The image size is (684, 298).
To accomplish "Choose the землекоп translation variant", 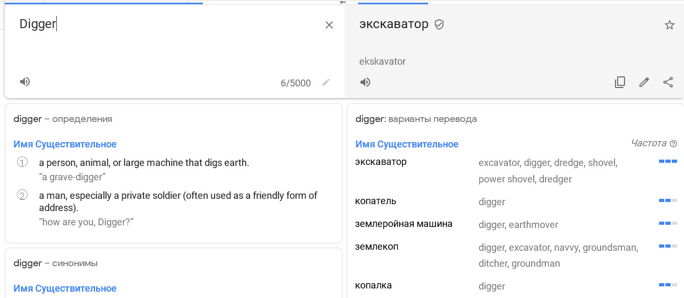I will point(377,247).
